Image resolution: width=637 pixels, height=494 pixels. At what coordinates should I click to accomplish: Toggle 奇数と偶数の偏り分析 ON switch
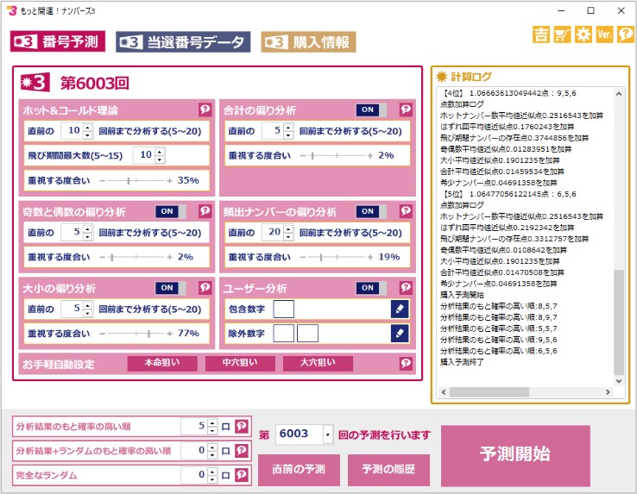(x=171, y=211)
